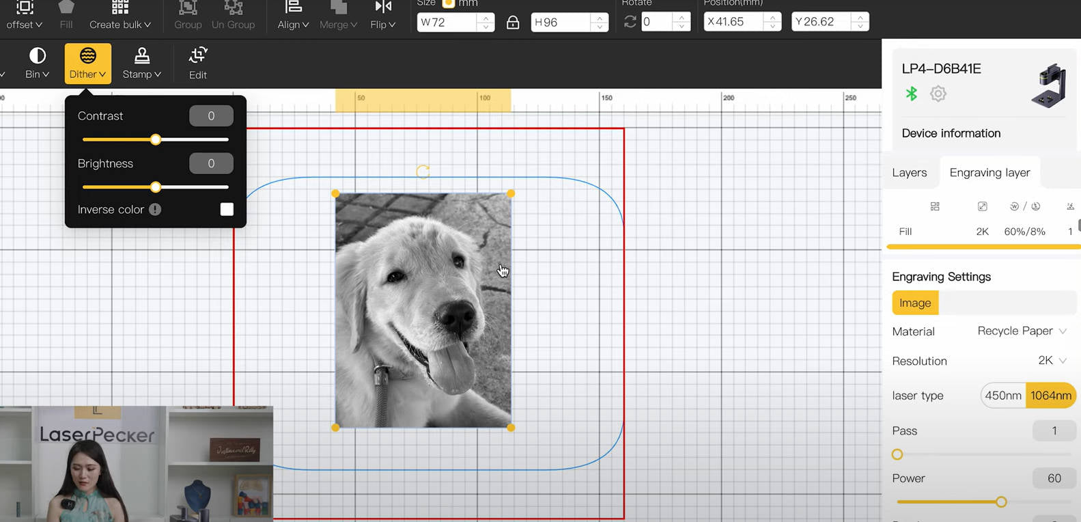
Task: Select the Fill tool
Action: tap(66, 16)
